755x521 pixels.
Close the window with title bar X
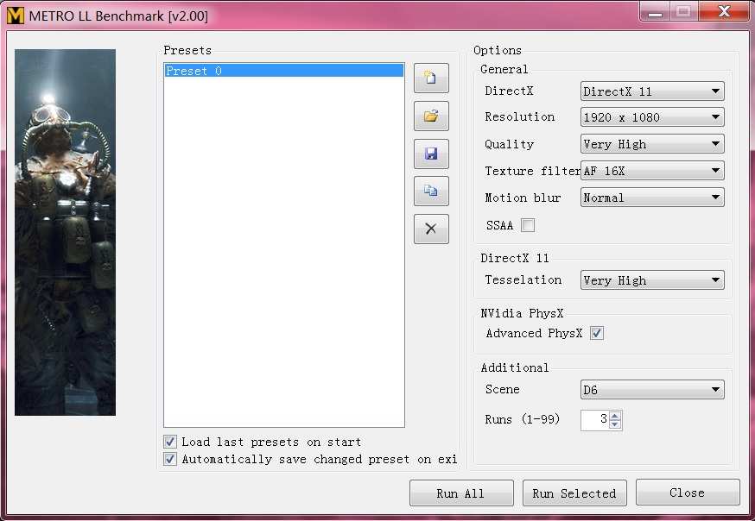pos(724,11)
